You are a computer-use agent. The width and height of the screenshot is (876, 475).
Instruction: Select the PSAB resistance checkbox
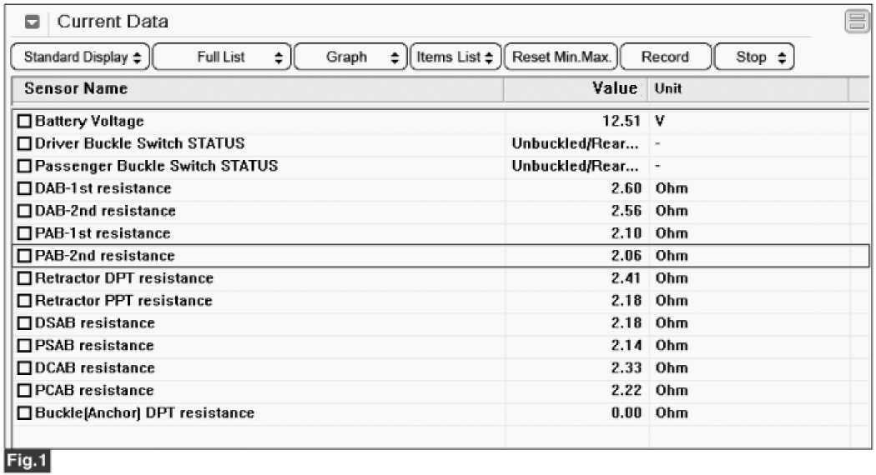point(25,346)
